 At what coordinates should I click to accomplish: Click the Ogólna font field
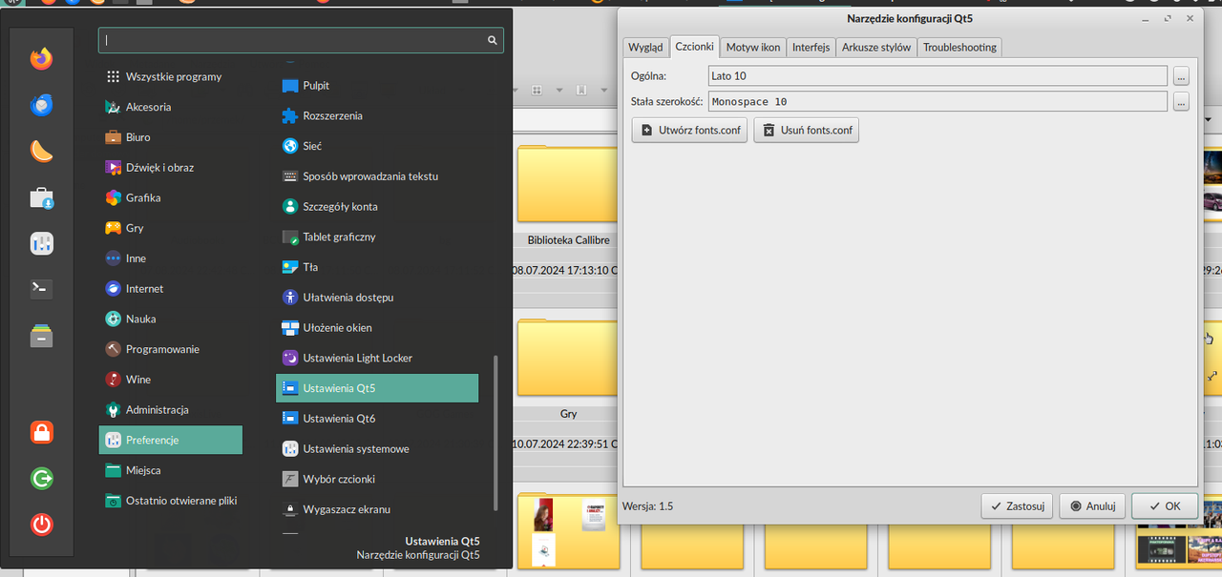pos(938,75)
